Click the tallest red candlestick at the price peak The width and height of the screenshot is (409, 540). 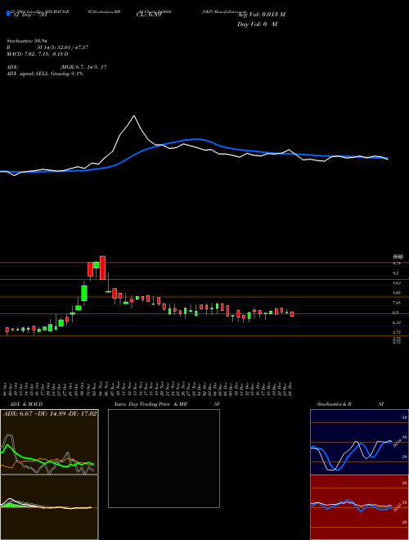pyautogui.click(x=102, y=268)
